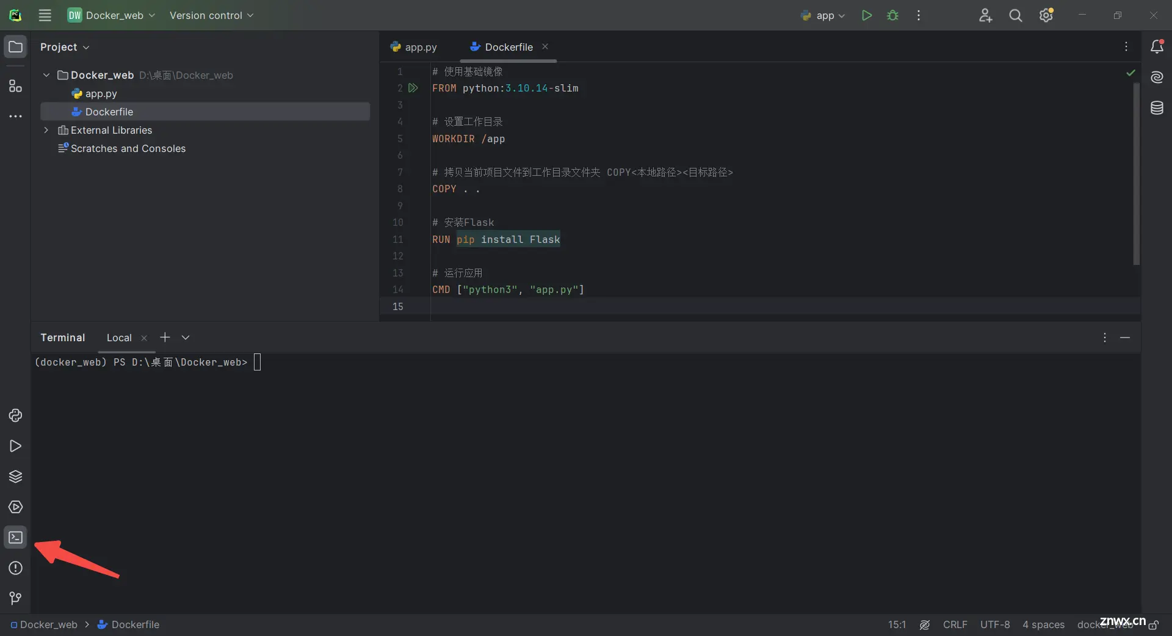Open the Project view dropdown
1172x636 pixels.
[65, 47]
